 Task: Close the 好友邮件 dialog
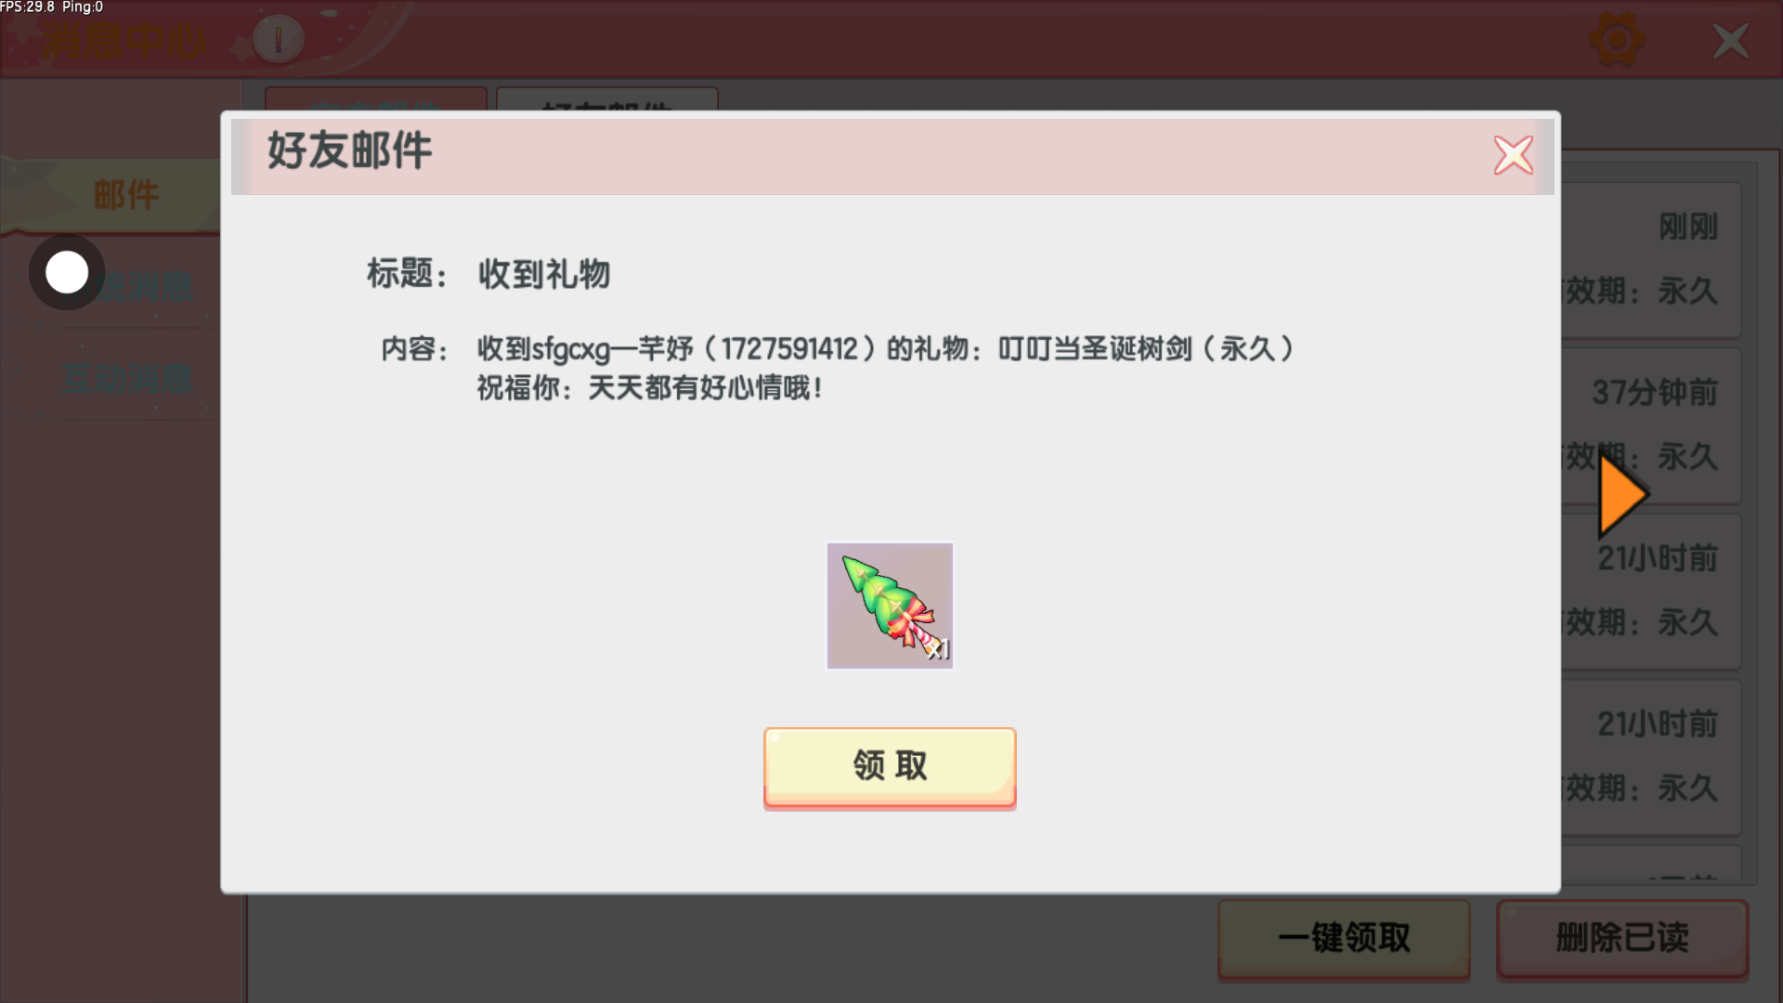coord(1514,155)
